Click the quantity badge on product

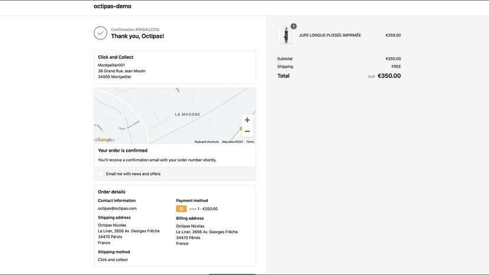click(x=294, y=27)
